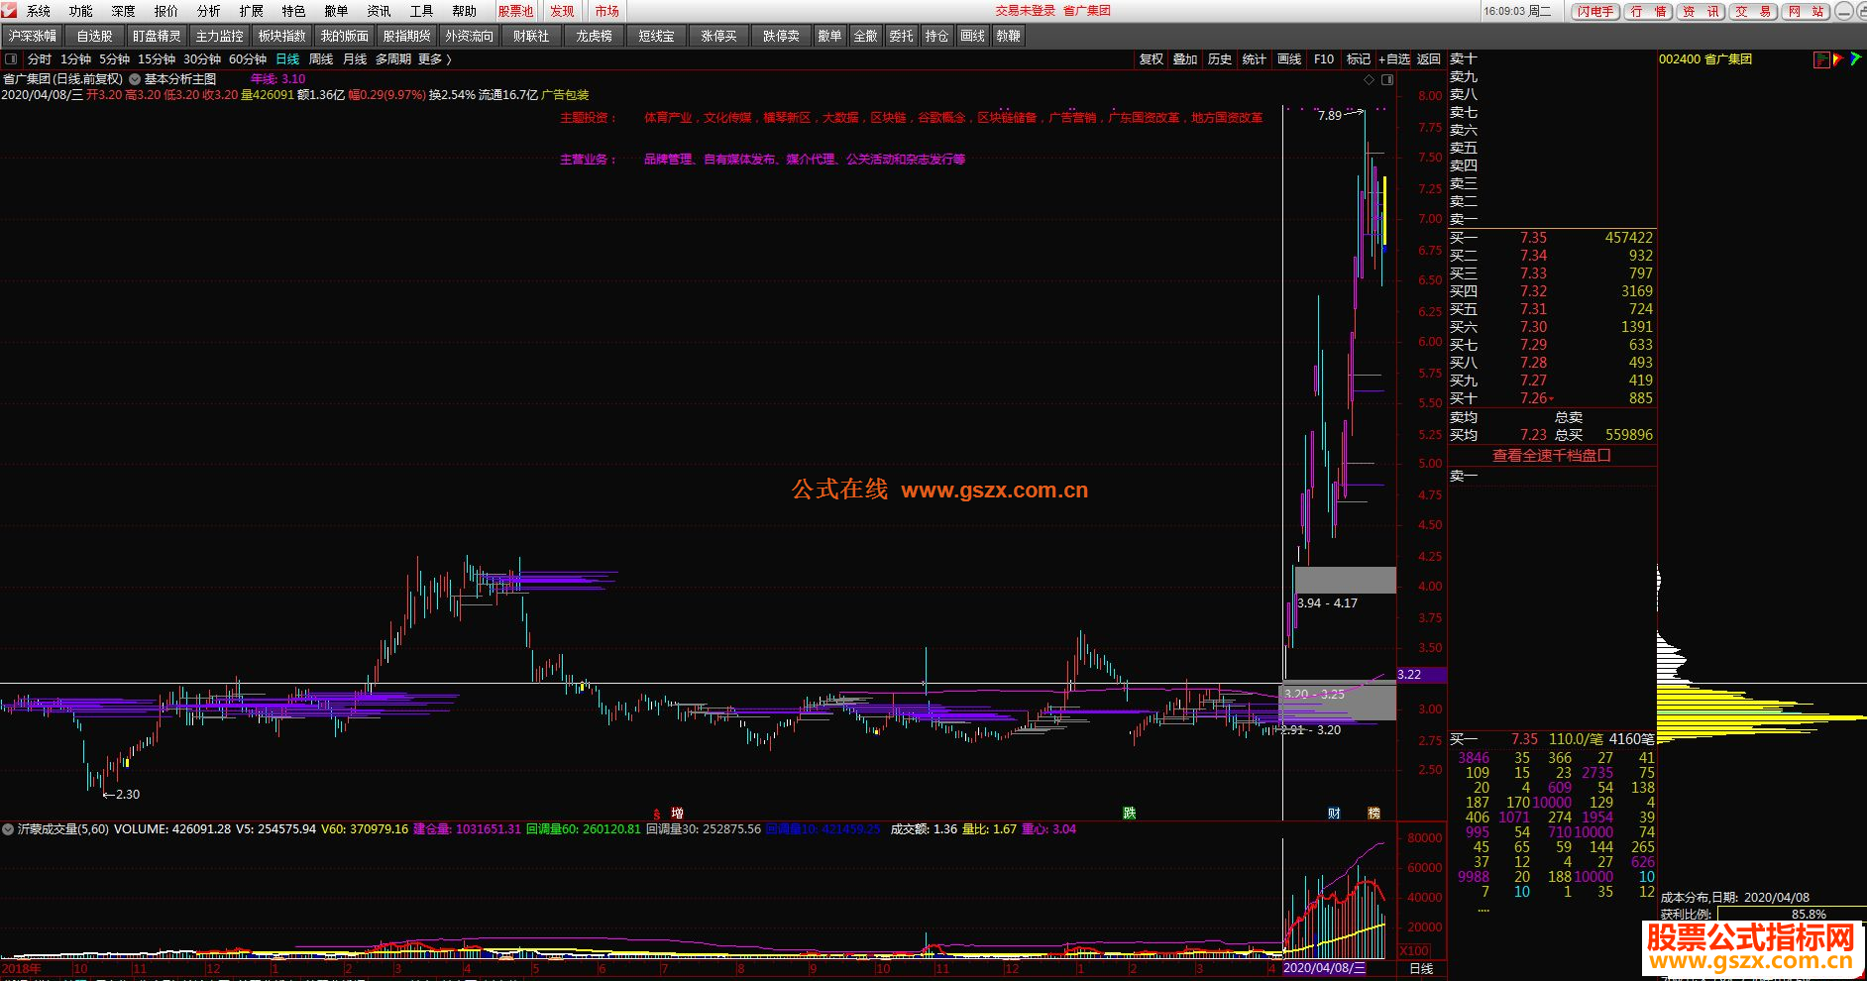This screenshot has width=1867, height=981.
Task: Switch to the 市场 tab
Action: click(x=607, y=11)
